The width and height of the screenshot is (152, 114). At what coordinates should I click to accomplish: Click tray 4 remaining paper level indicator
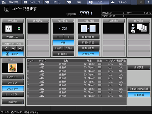pyautogui.click(x=100, y=74)
